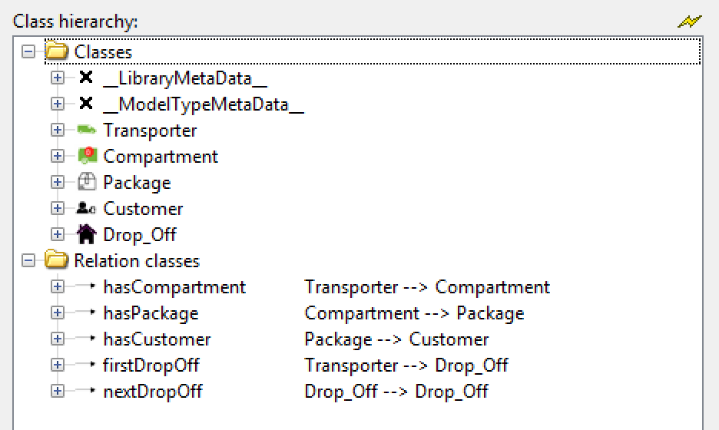
Task: Click the X icon beside __ModelTypeMetaData__
Action: [x=86, y=104]
